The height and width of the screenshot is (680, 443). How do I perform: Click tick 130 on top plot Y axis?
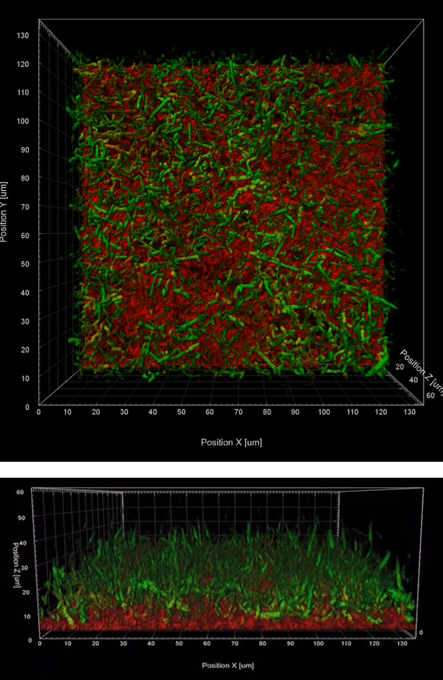click(x=24, y=36)
